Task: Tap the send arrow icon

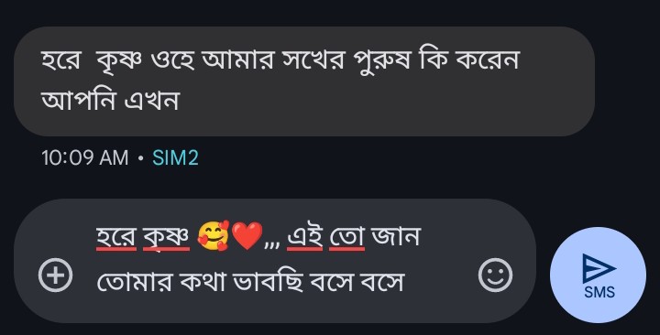Action: coord(599,268)
